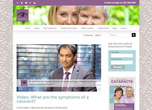Viewport: 152px width, 110px height.
Task: Navigate to the Blog page
Action: 115,28
